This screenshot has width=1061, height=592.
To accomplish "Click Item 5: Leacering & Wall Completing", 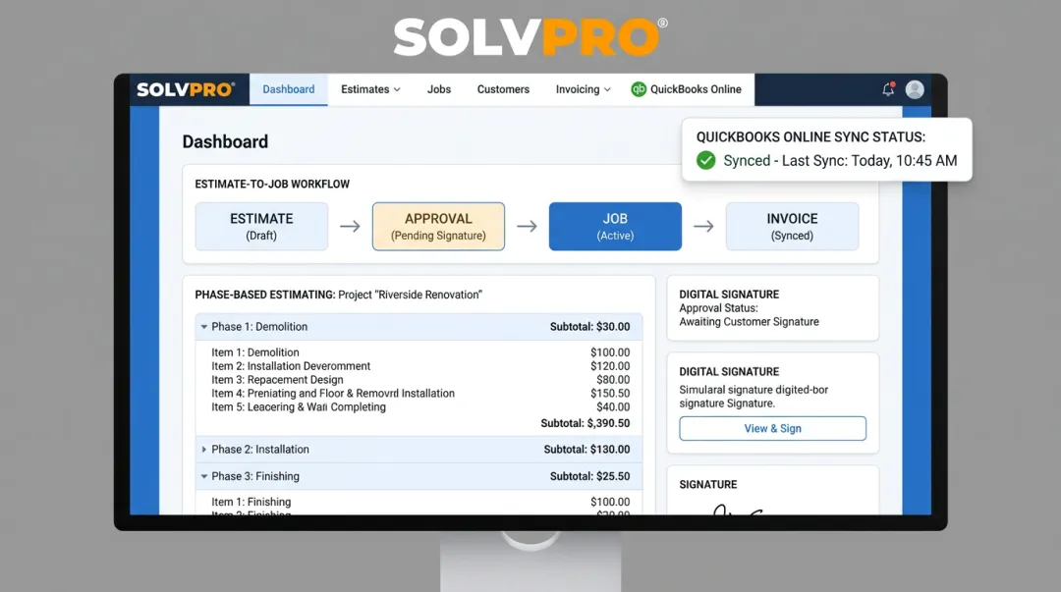I will 299,406.
